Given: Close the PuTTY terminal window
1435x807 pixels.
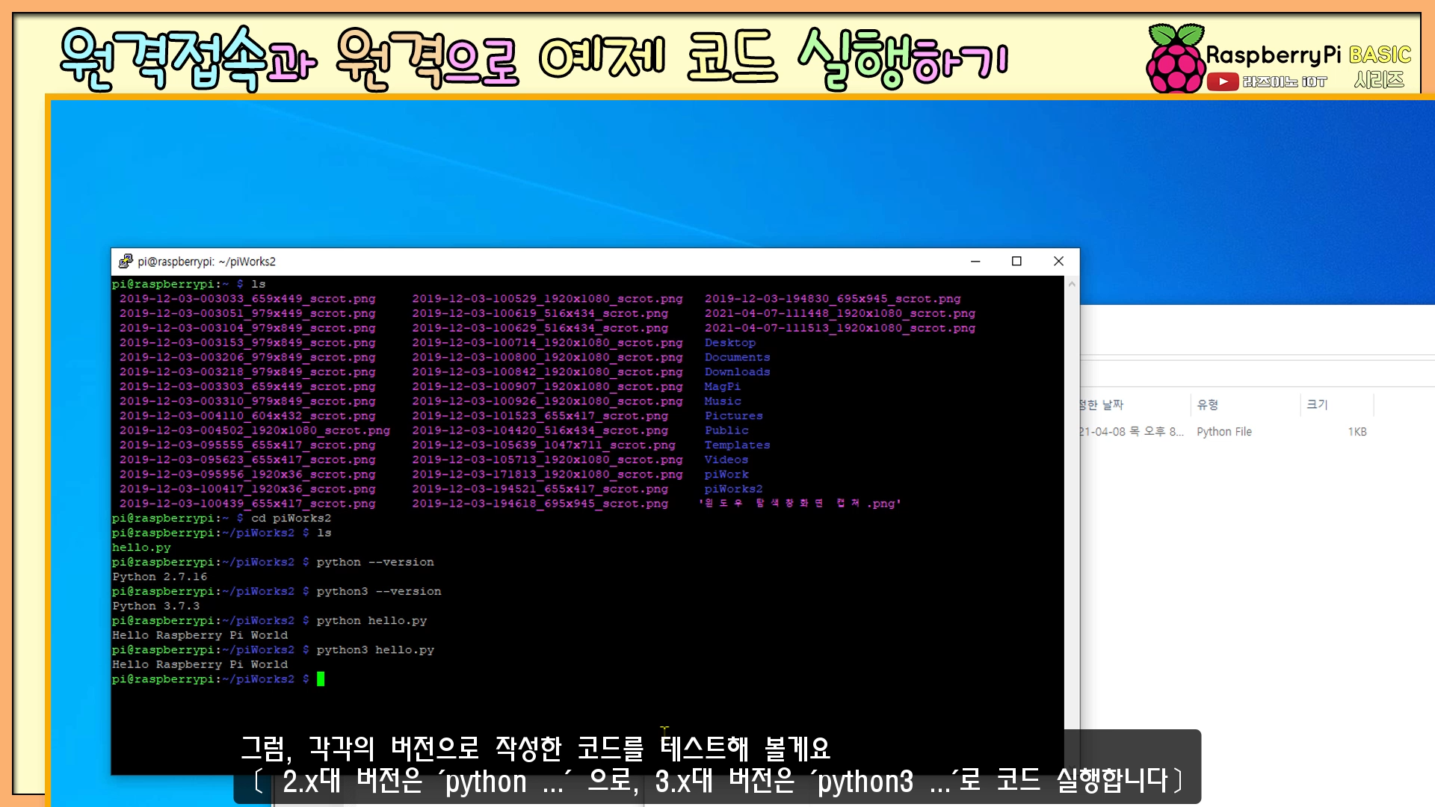Looking at the screenshot, I should (1058, 261).
